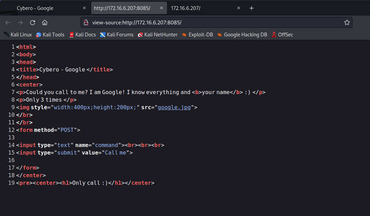Click the 'command' name attribute value
The width and height of the screenshot is (370, 216).
coord(107,145)
